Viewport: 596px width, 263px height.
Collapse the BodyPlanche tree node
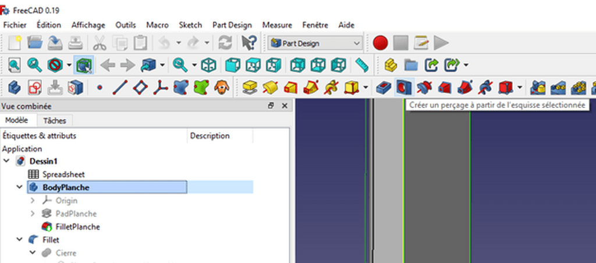(x=20, y=187)
